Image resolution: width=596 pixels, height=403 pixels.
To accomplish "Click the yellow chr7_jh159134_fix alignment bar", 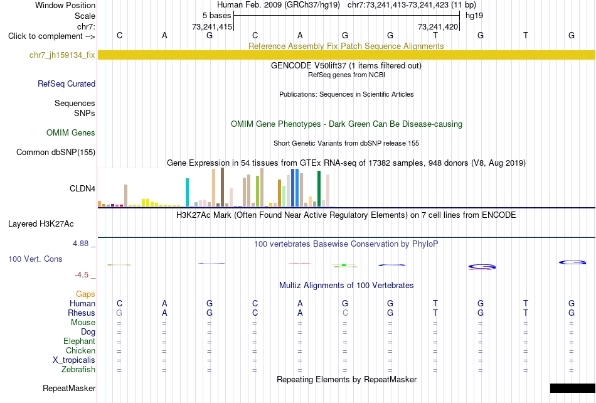I will [347, 55].
